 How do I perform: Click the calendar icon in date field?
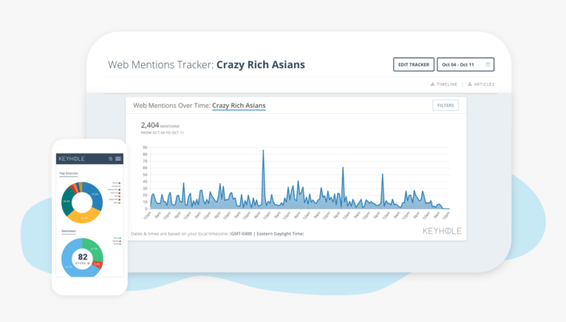[488, 64]
